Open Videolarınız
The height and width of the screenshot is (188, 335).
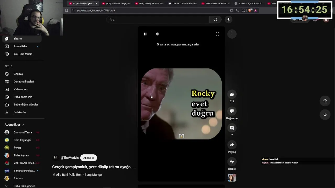point(22,89)
